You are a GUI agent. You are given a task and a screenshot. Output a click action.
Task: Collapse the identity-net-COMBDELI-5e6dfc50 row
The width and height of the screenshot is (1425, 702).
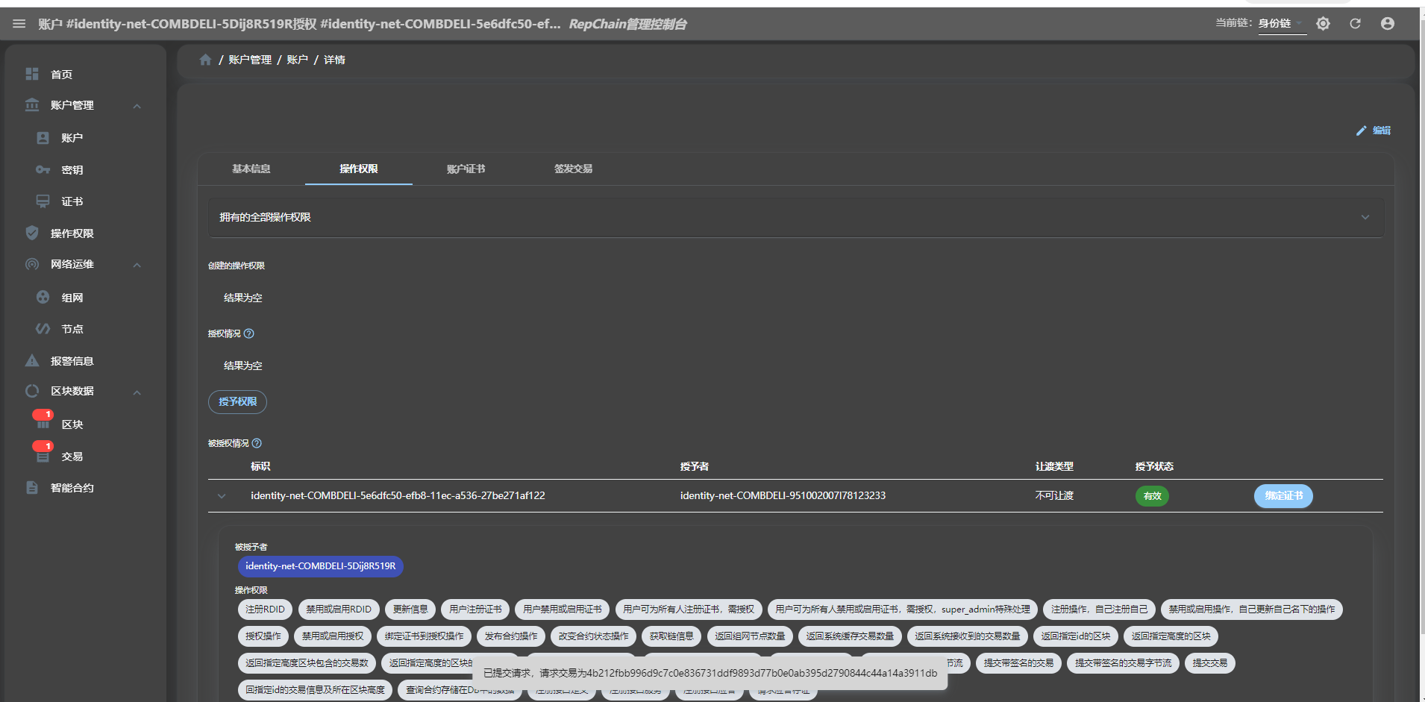[x=222, y=495]
